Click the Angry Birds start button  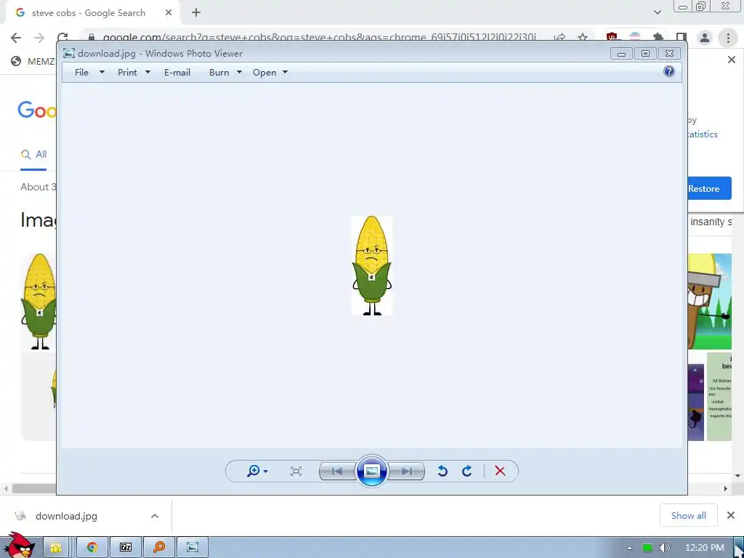pyautogui.click(x=18, y=546)
